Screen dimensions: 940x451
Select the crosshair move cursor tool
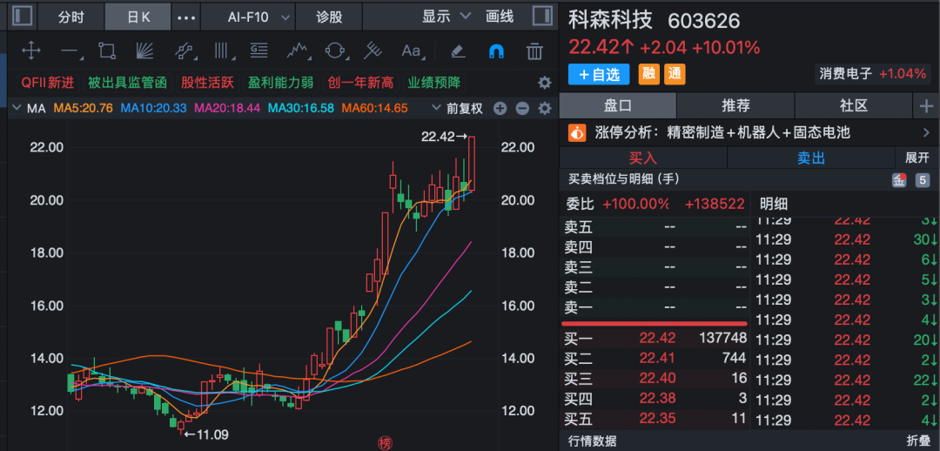tap(30, 50)
